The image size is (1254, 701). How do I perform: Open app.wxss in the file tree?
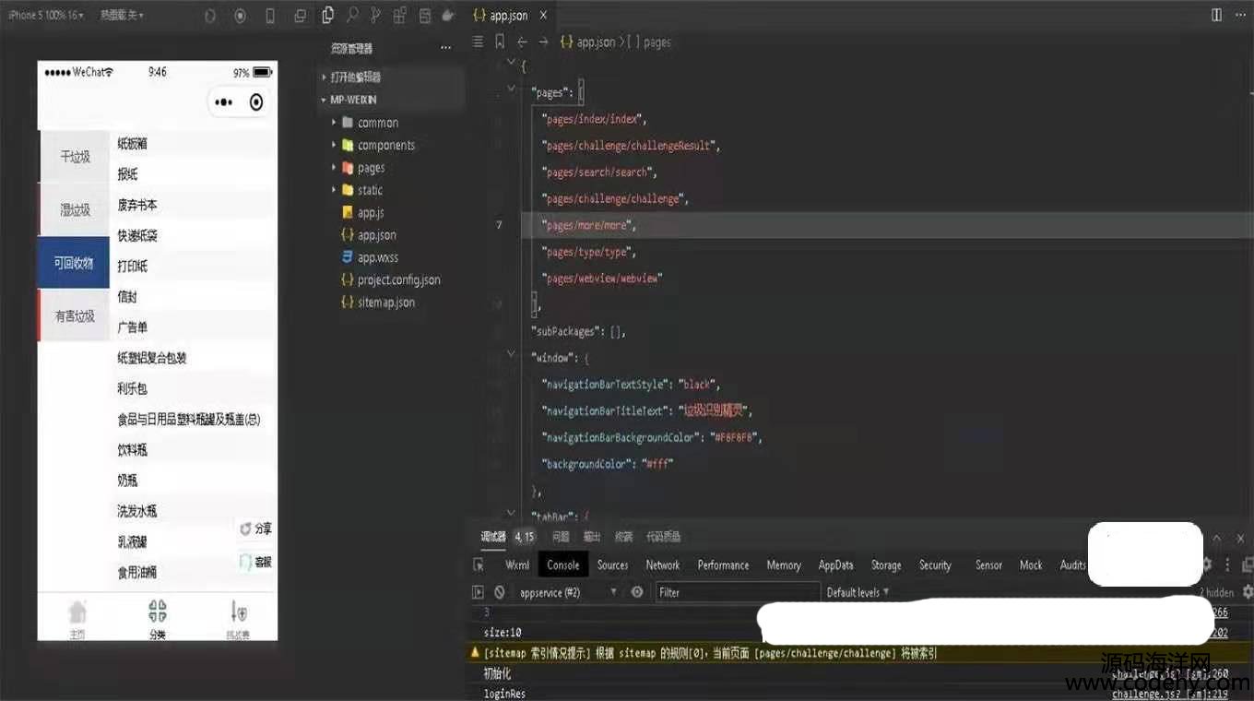point(378,257)
